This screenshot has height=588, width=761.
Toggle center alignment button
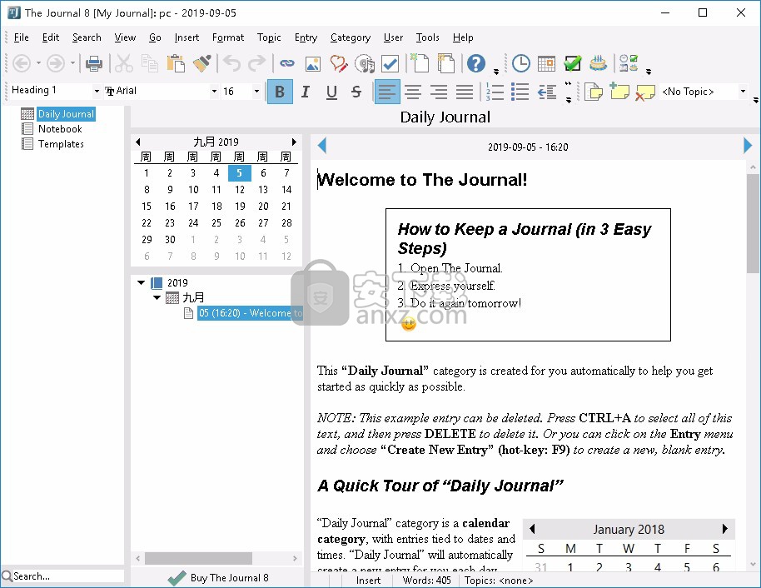tap(413, 92)
